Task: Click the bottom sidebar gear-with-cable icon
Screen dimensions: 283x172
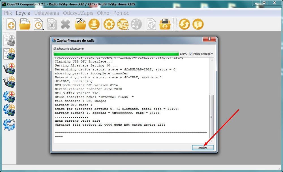Action: (x=9, y=125)
